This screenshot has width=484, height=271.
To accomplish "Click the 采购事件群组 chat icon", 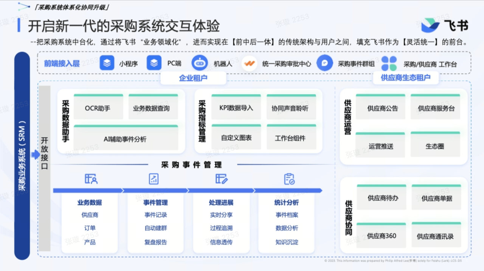I will (325, 63).
